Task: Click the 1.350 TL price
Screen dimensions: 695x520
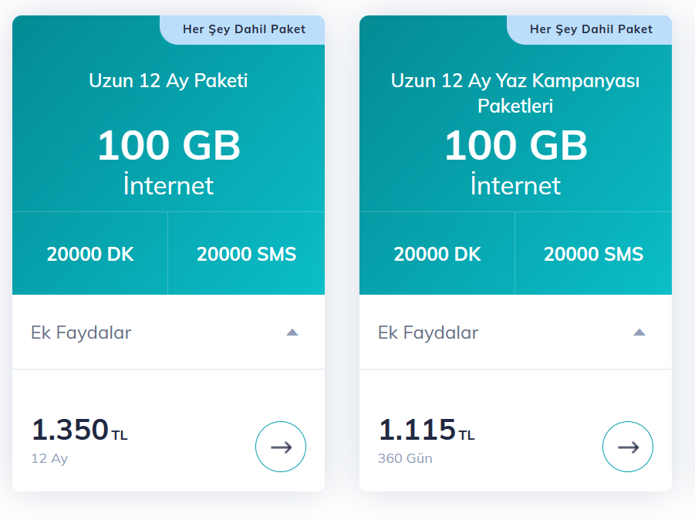Action: pyautogui.click(x=79, y=430)
